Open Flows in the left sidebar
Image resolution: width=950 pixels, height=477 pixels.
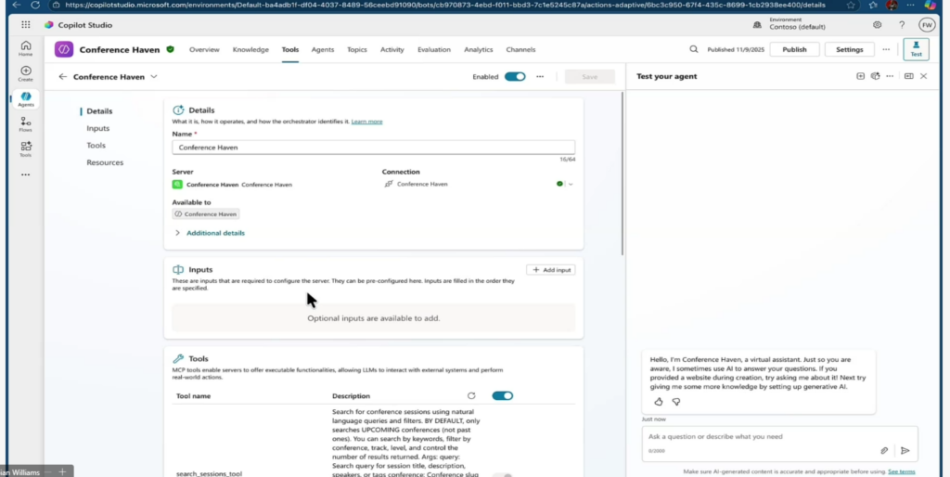point(25,124)
